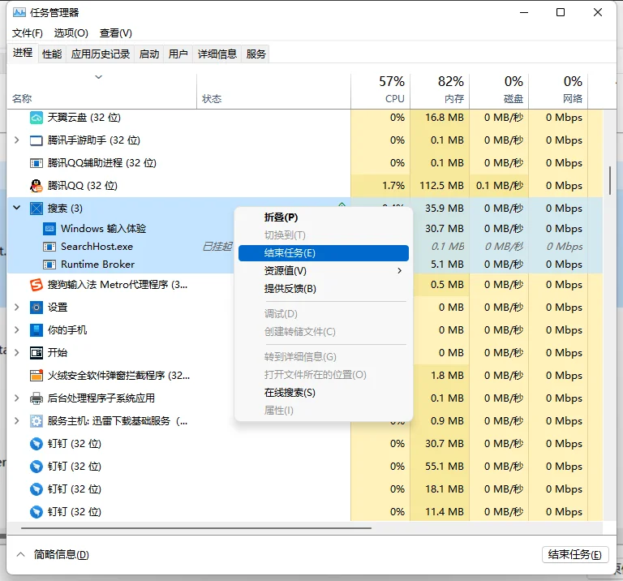Click the 设置 gear icon
This screenshot has height=581, width=623.
pos(37,308)
